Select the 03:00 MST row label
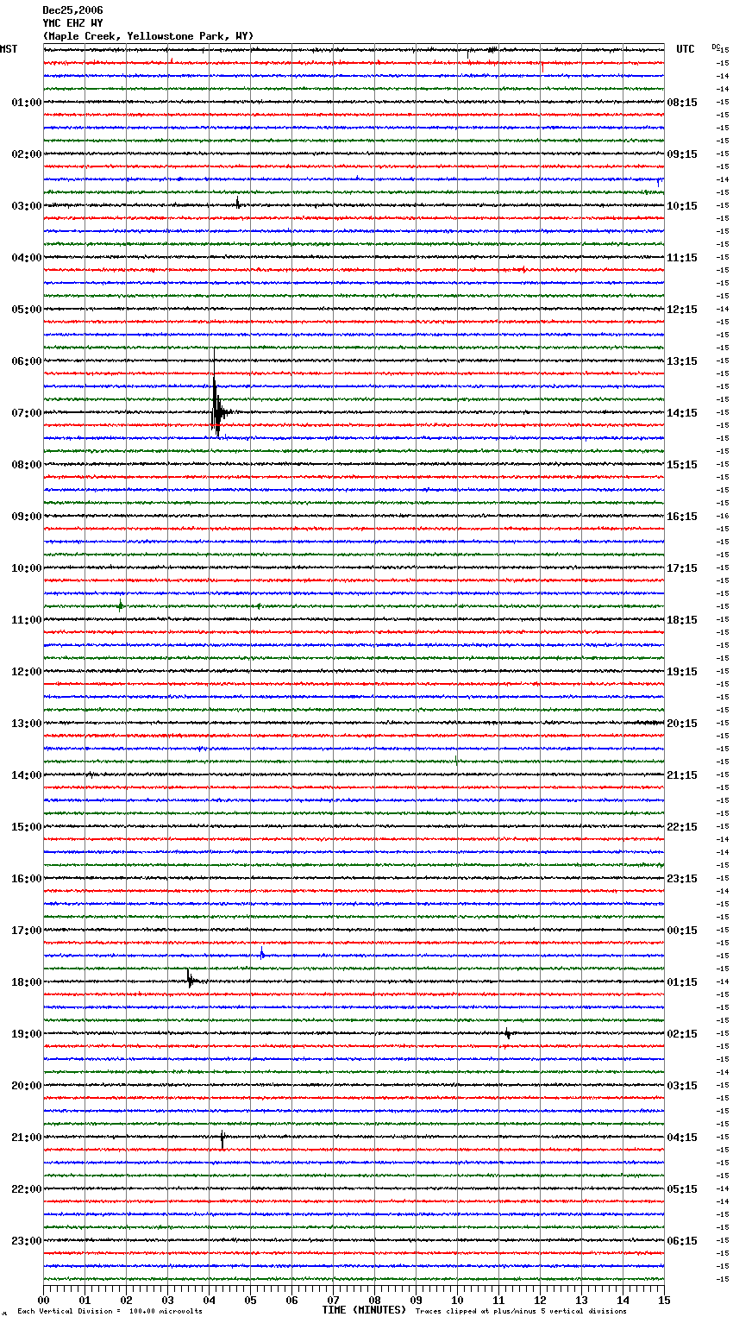The width and height of the screenshot is (733, 1323). point(27,206)
